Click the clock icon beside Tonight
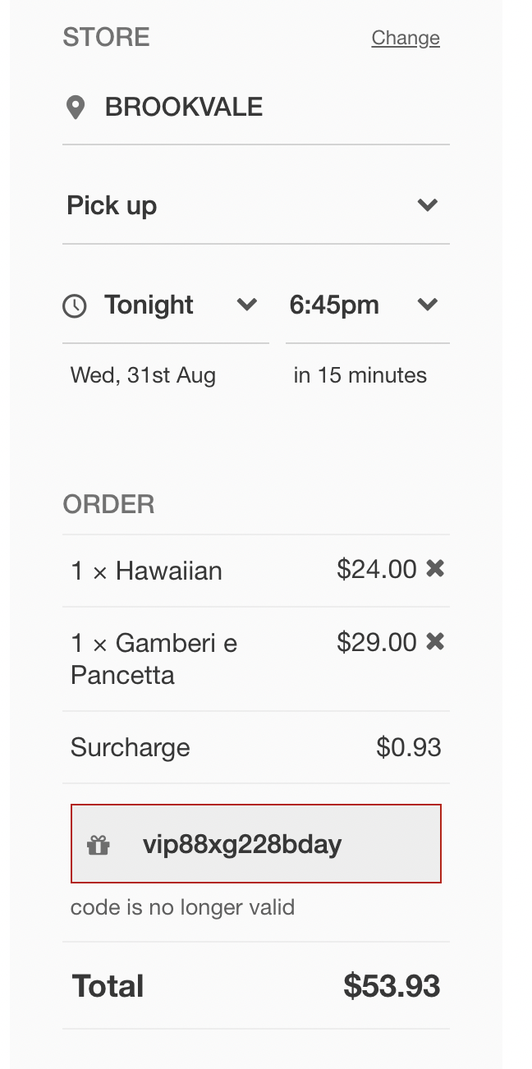Image resolution: width=532 pixels, height=1069 pixels. (x=75, y=306)
